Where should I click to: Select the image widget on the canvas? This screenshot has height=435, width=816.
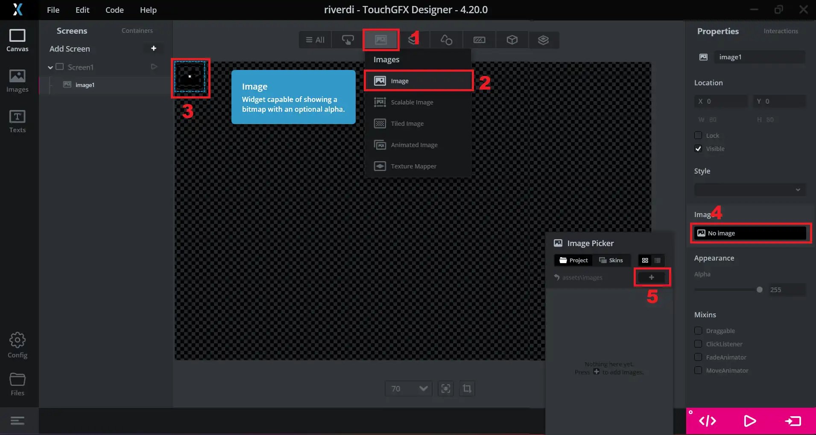[190, 77]
